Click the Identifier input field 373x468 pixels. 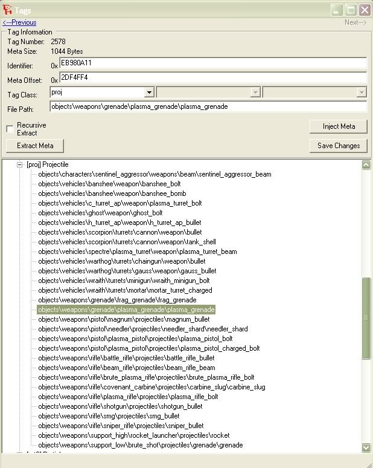coord(213,63)
